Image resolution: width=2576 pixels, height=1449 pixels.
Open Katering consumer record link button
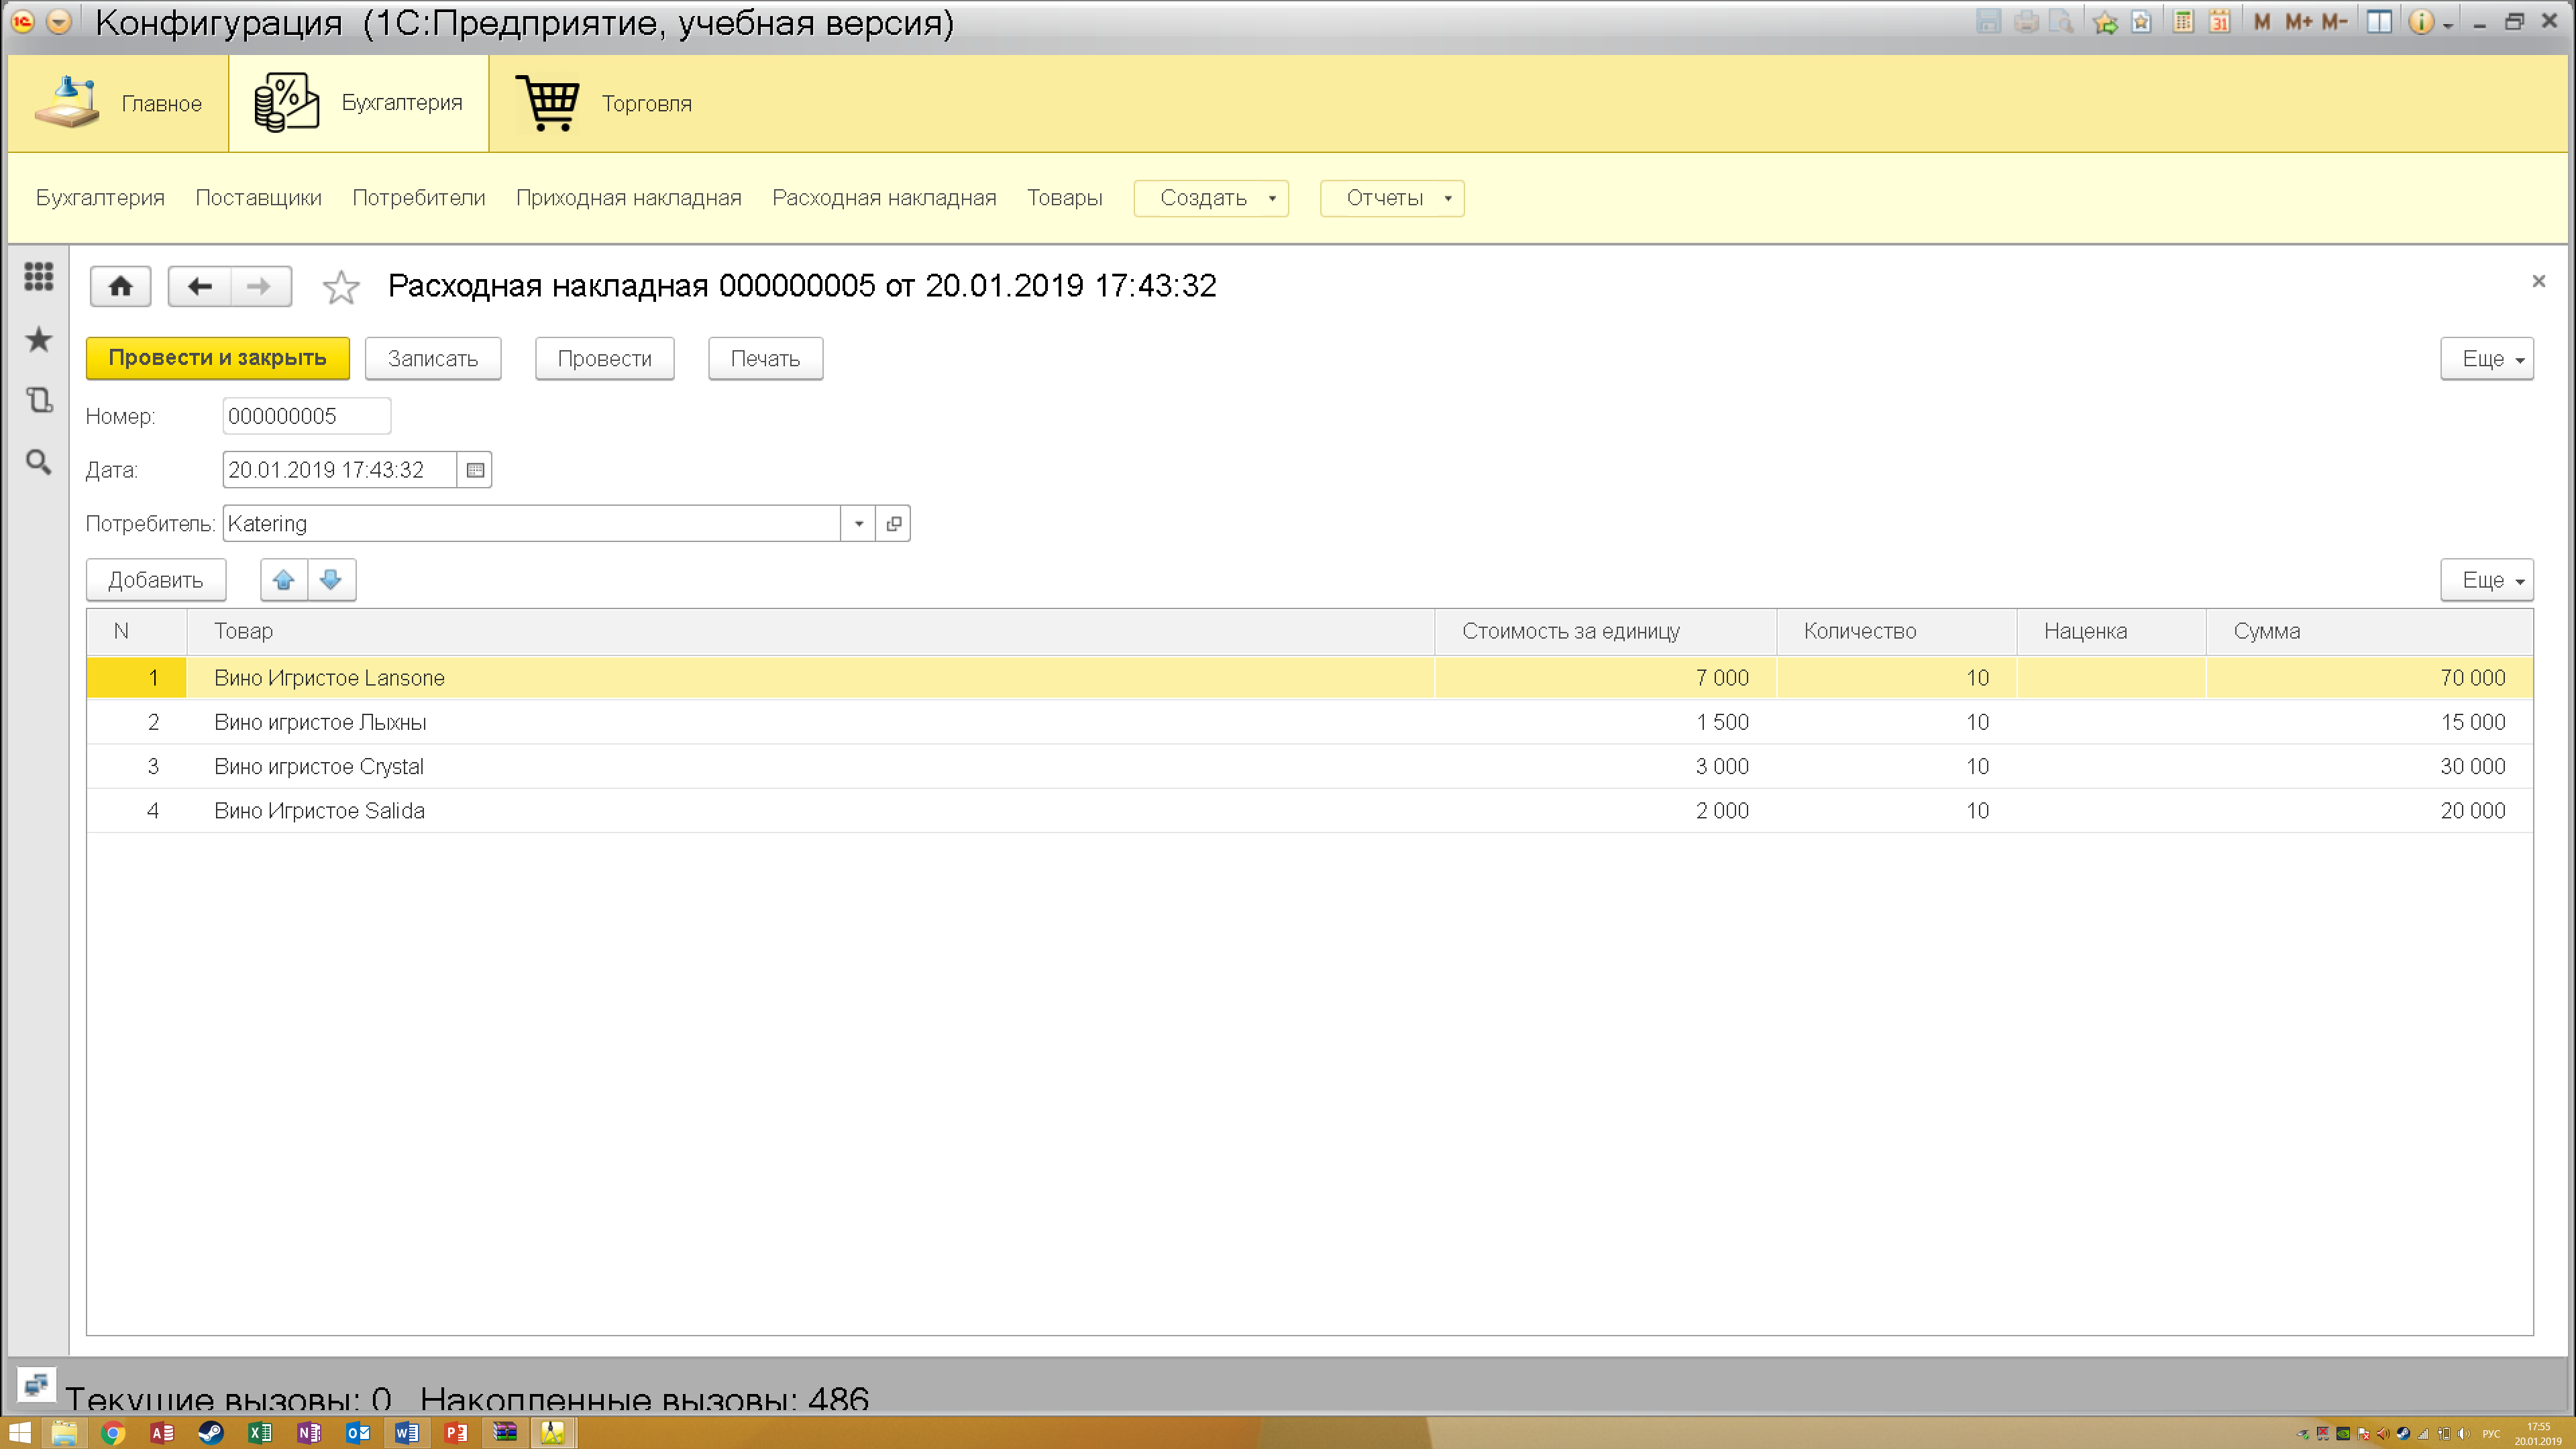893,524
